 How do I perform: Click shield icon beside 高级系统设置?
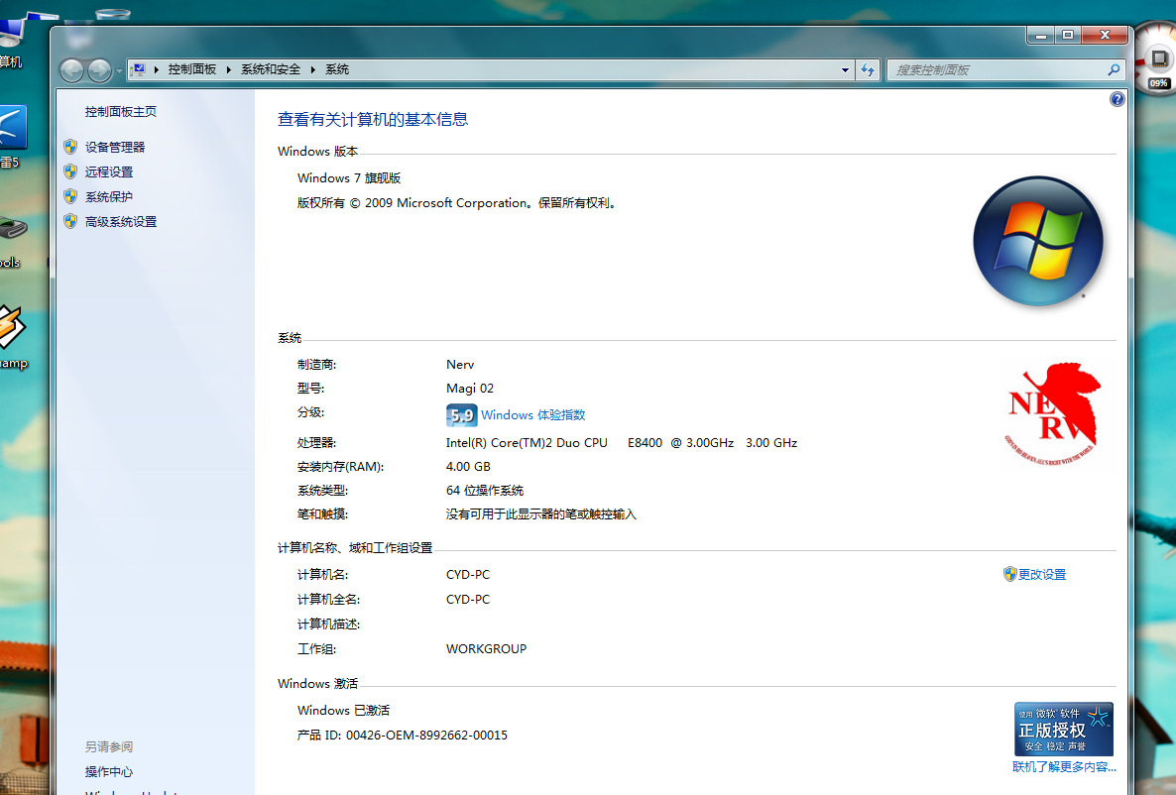70,220
